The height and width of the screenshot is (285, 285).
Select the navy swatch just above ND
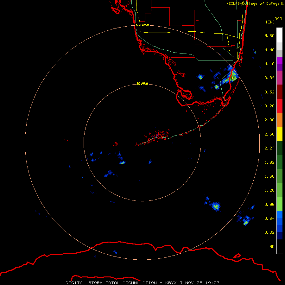click(280, 236)
